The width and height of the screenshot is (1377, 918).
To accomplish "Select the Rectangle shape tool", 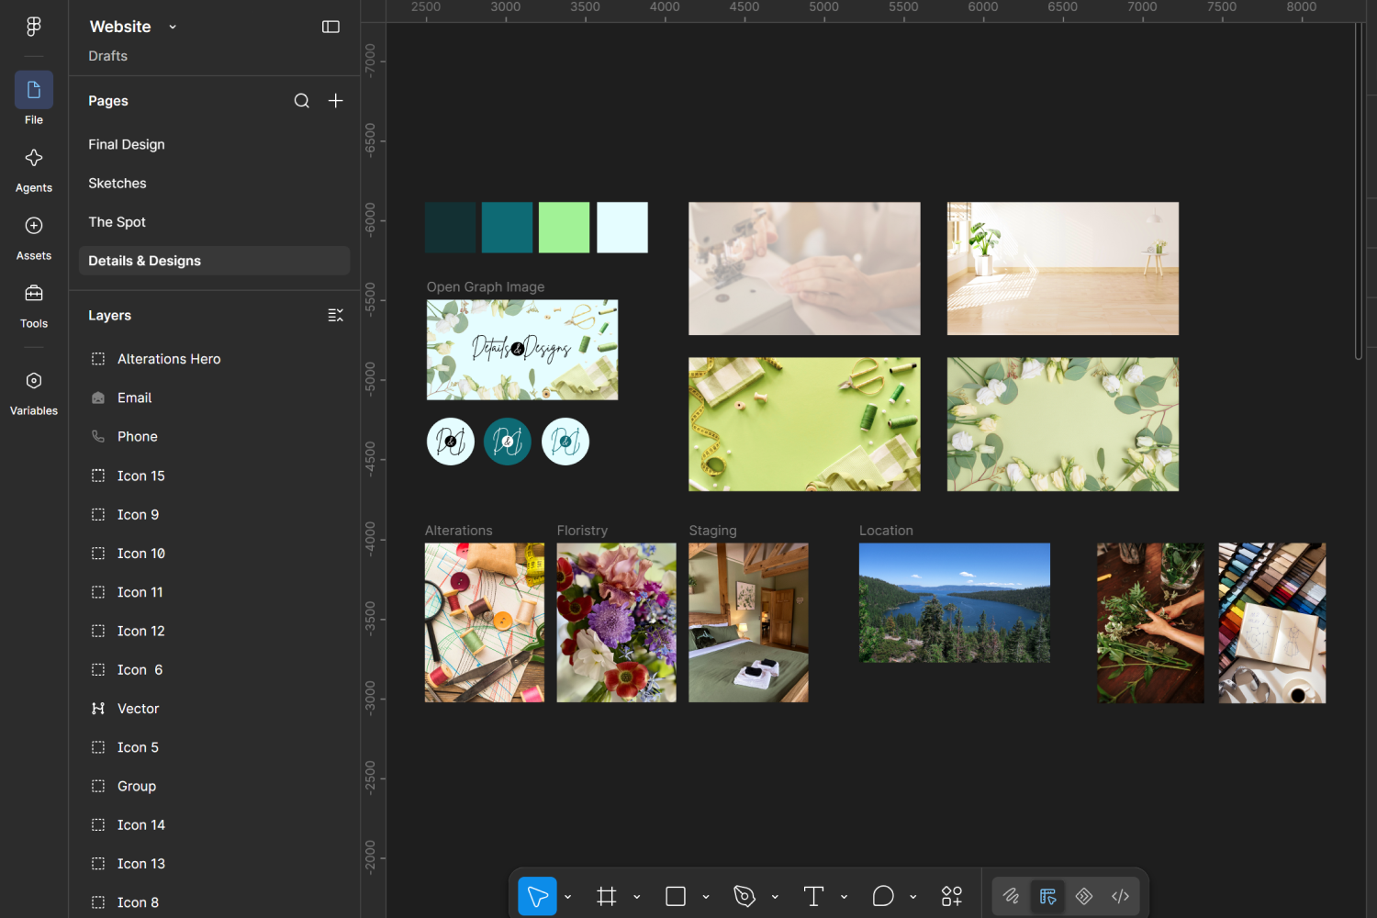I will click(676, 896).
